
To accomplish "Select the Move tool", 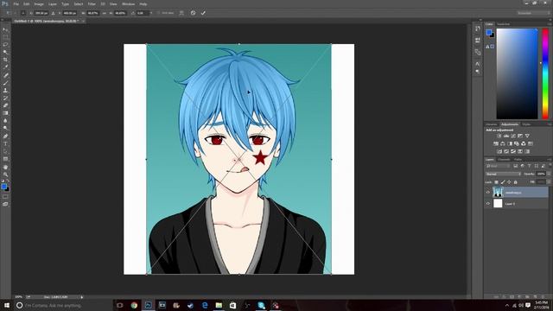I will click(5, 29).
